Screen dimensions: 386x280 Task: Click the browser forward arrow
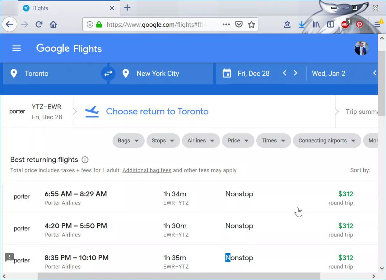(24, 24)
